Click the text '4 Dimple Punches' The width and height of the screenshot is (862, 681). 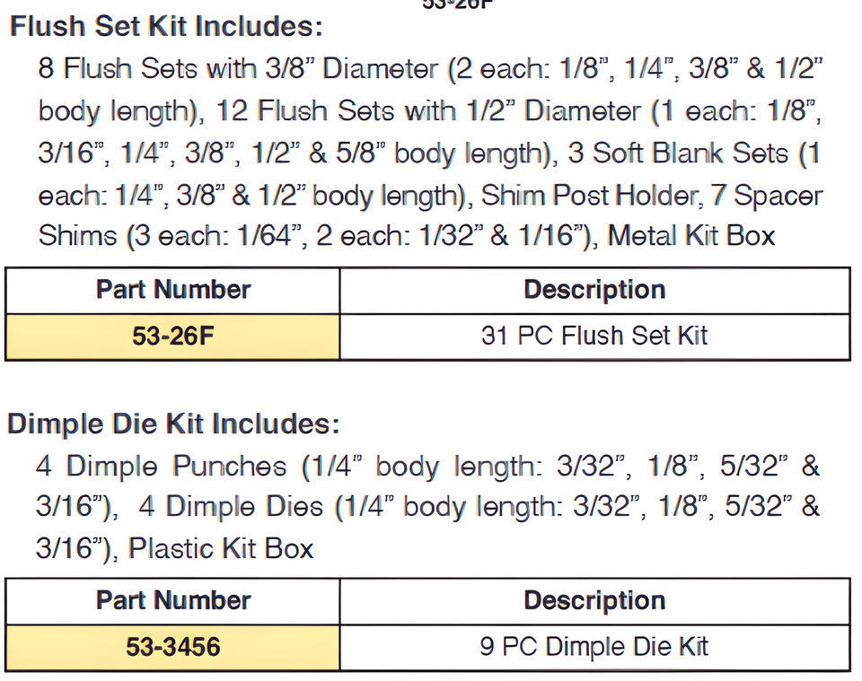click(x=161, y=467)
